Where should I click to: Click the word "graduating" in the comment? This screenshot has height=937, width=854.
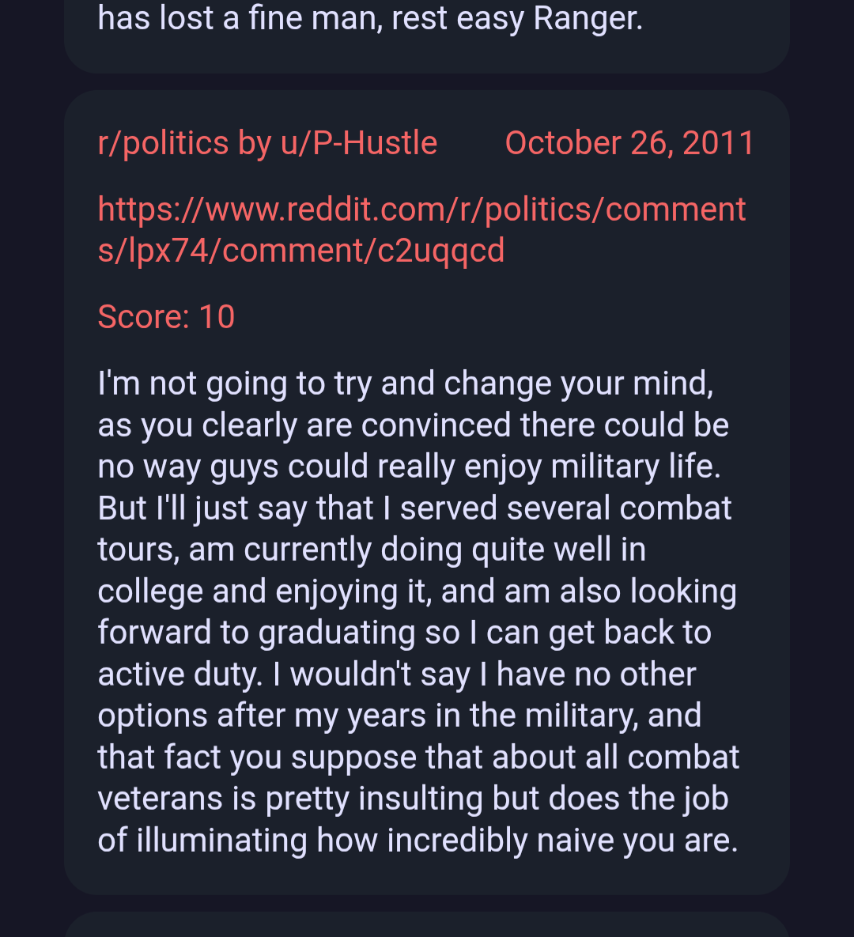(x=337, y=633)
